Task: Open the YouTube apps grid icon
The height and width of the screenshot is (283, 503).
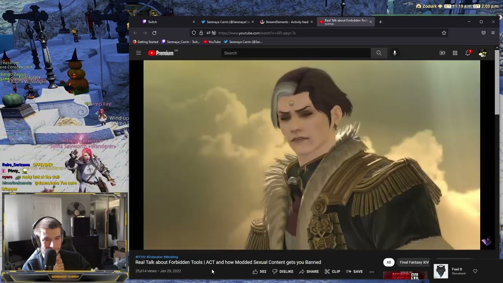Action: point(455,53)
